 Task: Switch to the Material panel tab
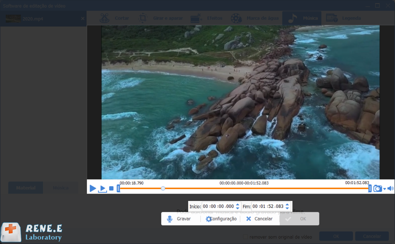[x=26, y=188]
